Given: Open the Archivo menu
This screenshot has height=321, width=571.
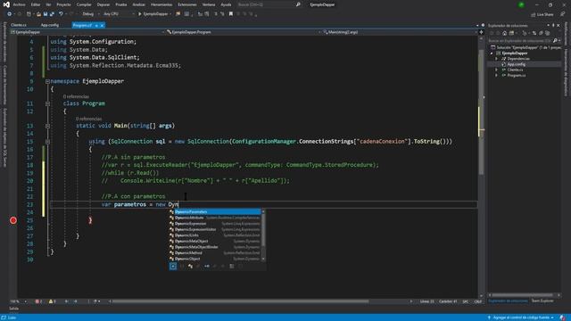Looking at the screenshot, I should point(19,4).
